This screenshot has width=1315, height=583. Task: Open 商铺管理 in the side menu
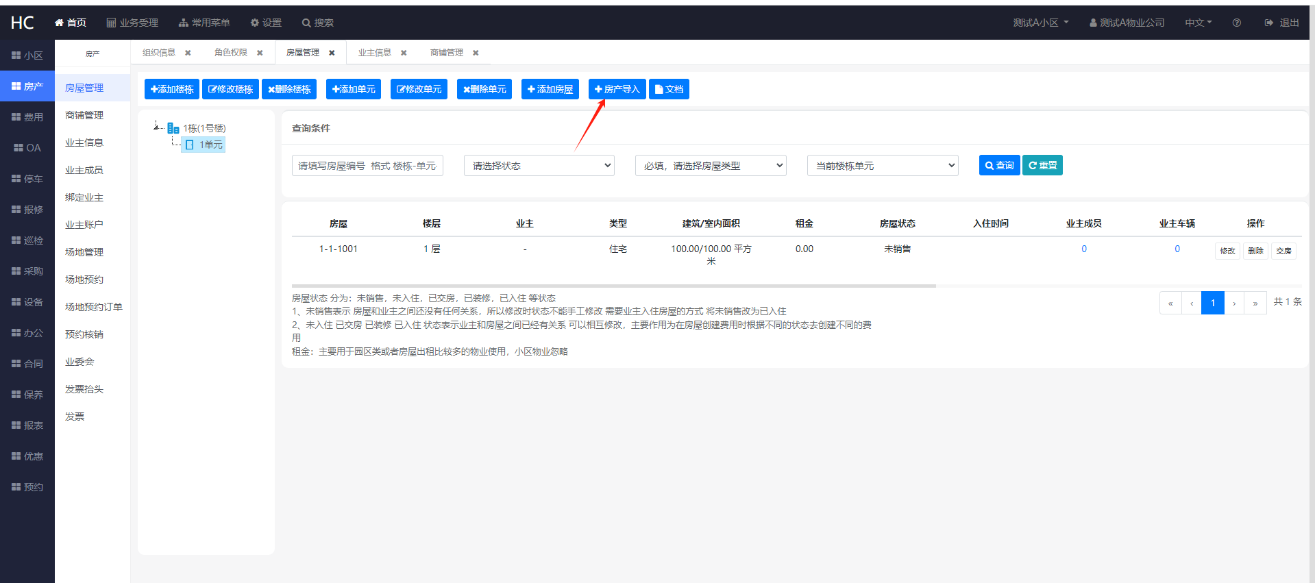(x=84, y=115)
